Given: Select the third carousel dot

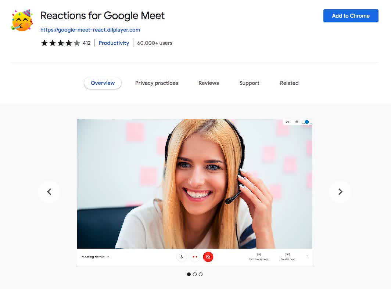Looking at the screenshot, I should click(200, 274).
